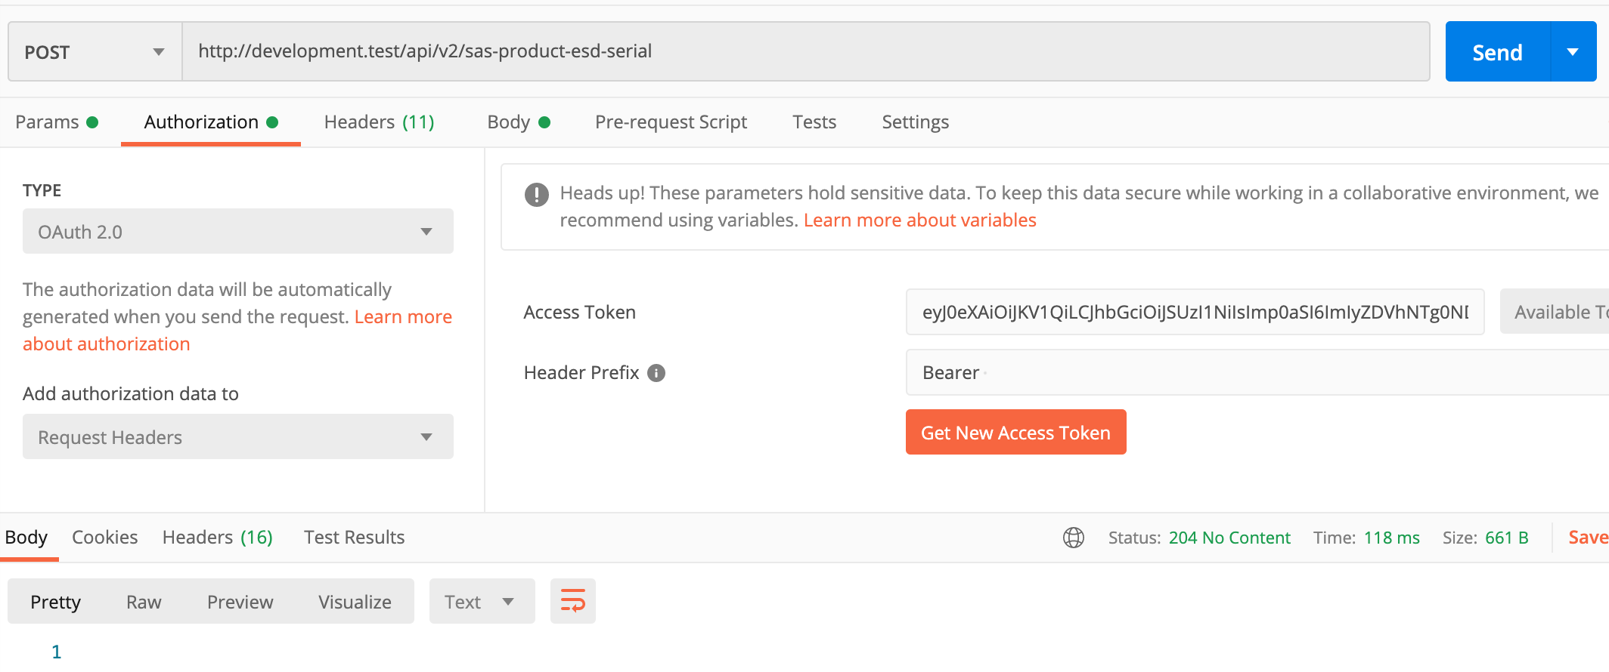This screenshot has height=672, width=1609.
Task: Click the Send request button
Action: pyautogui.click(x=1497, y=52)
